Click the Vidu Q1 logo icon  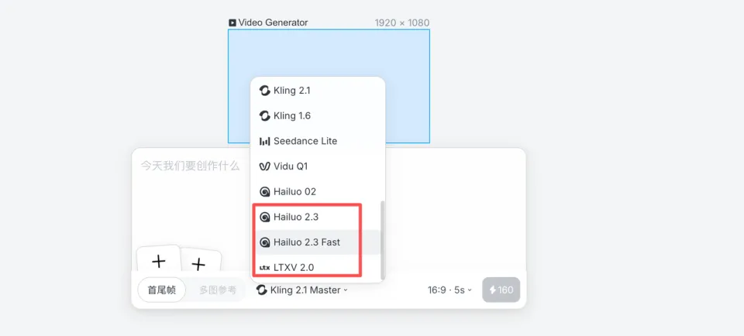pyautogui.click(x=265, y=166)
